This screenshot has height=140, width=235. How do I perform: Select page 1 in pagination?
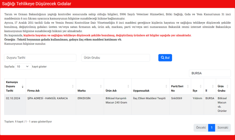click(x=211, y=128)
